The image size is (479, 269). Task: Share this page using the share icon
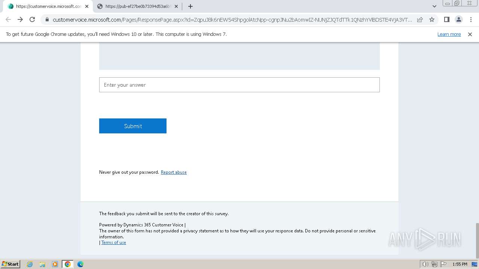pyautogui.click(x=420, y=19)
